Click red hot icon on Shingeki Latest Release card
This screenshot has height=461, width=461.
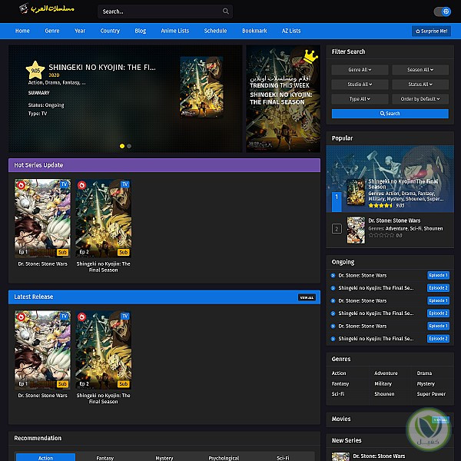[x=81, y=317]
